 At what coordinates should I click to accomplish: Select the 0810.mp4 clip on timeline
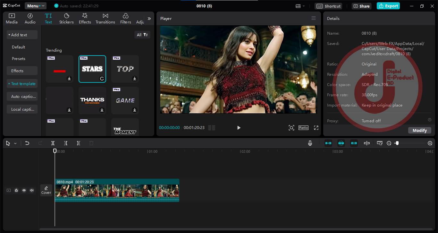click(117, 190)
